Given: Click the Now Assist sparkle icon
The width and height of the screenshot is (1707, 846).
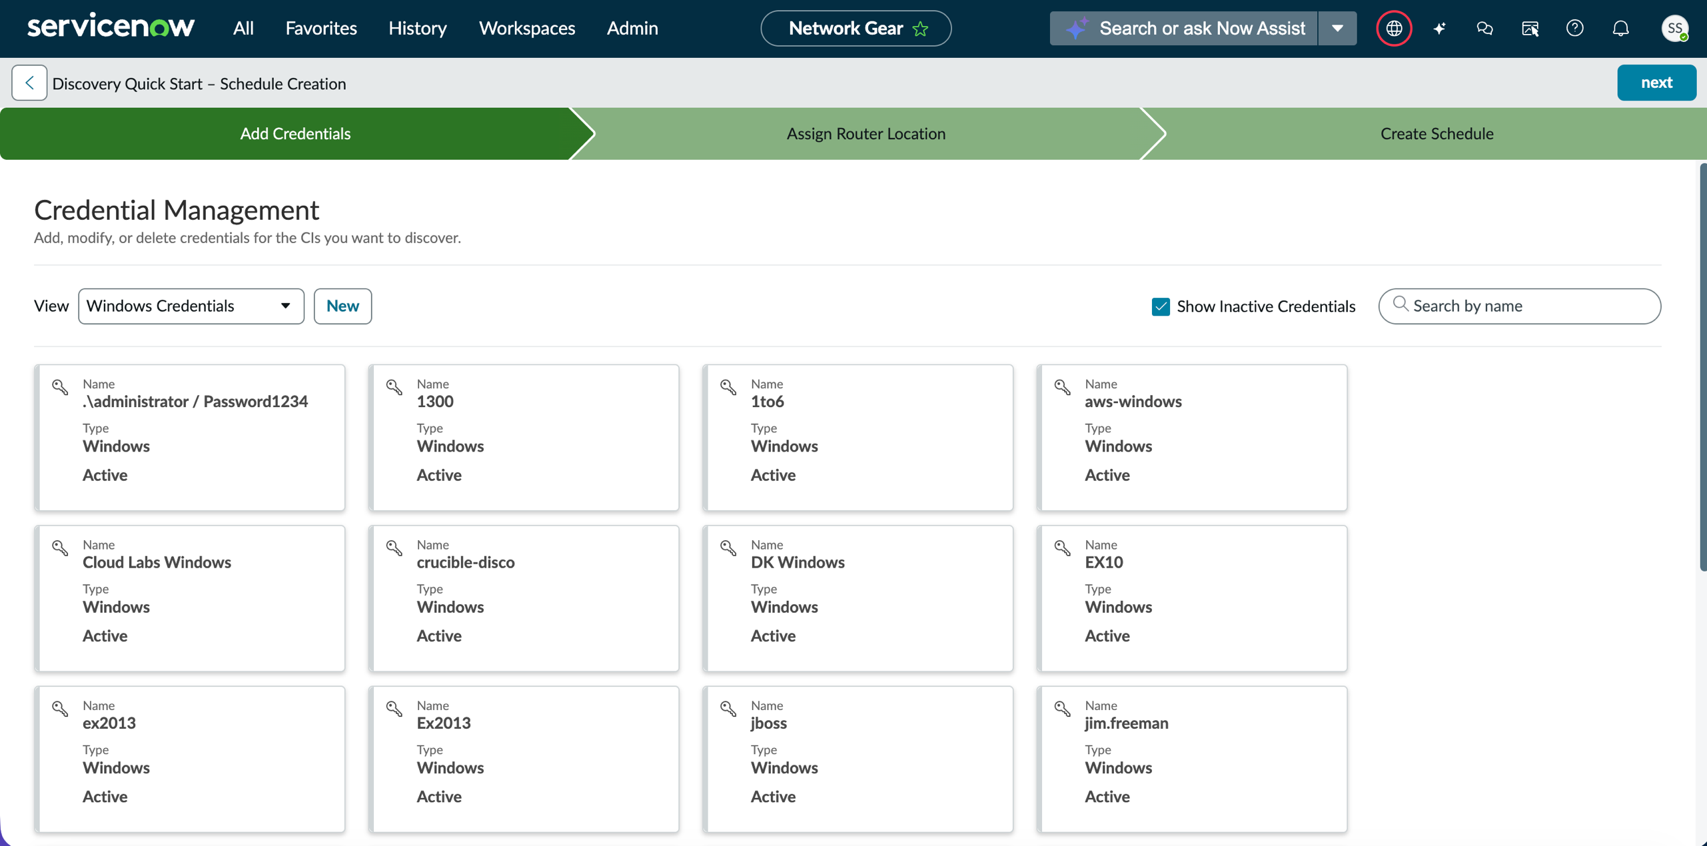Looking at the screenshot, I should tap(1439, 28).
